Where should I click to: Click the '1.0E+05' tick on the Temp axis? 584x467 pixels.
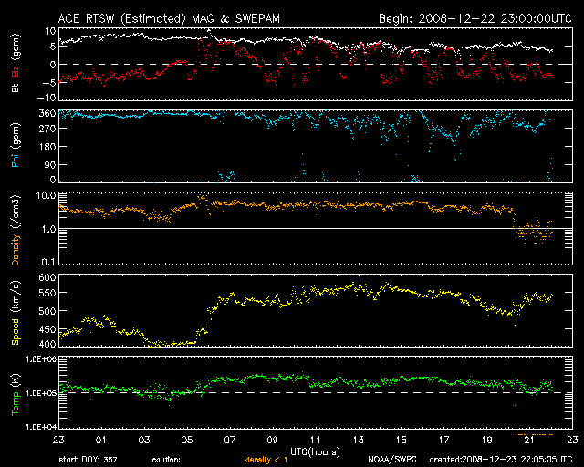tap(41, 393)
